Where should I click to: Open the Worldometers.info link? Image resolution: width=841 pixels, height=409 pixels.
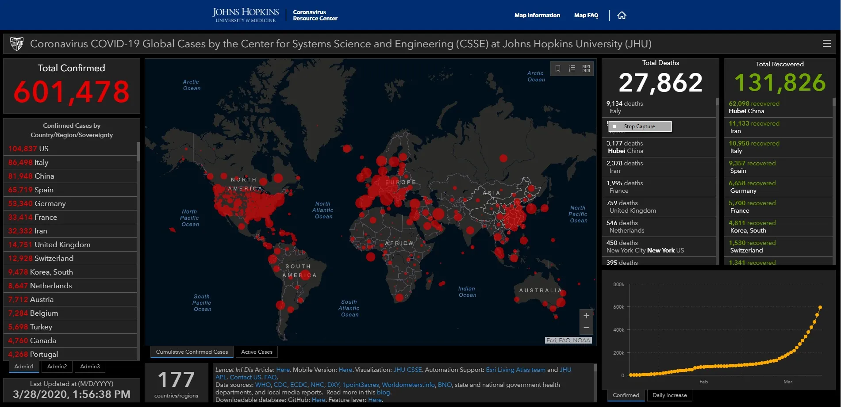tap(408, 385)
